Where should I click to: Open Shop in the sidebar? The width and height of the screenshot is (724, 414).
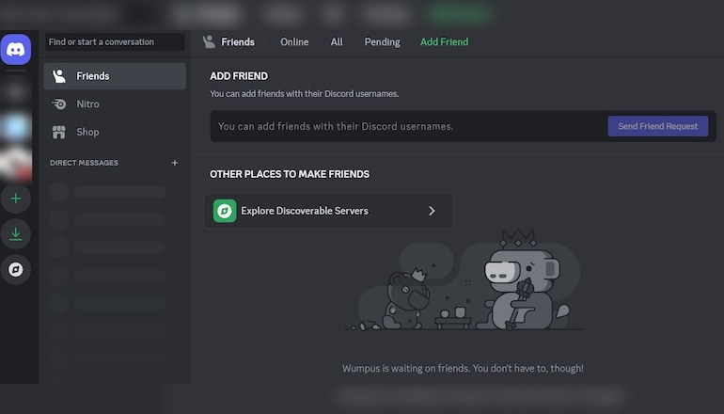click(115, 132)
